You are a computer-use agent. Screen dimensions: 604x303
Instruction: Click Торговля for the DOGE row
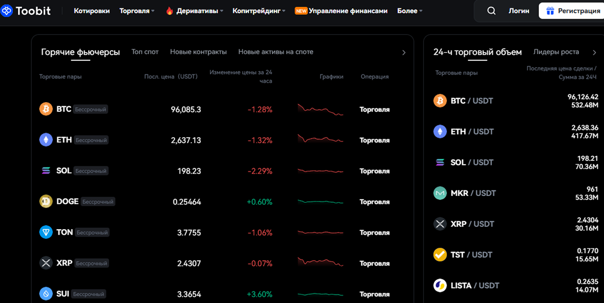point(374,202)
